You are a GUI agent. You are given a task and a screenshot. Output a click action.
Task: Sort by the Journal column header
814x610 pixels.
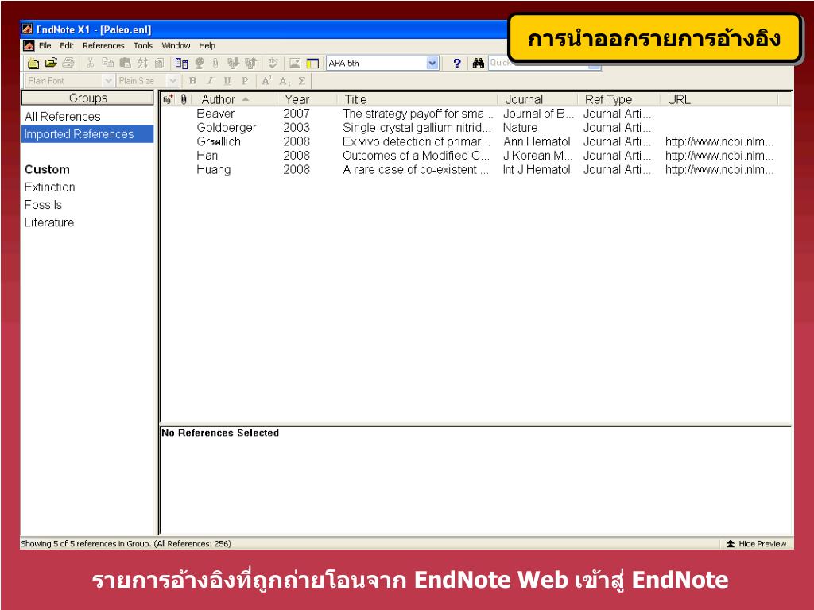(x=537, y=99)
